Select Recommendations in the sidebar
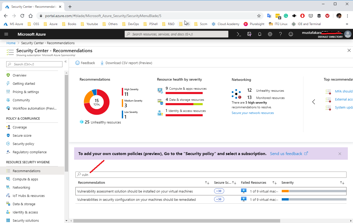The image size is (353, 223). tap(32, 171)
